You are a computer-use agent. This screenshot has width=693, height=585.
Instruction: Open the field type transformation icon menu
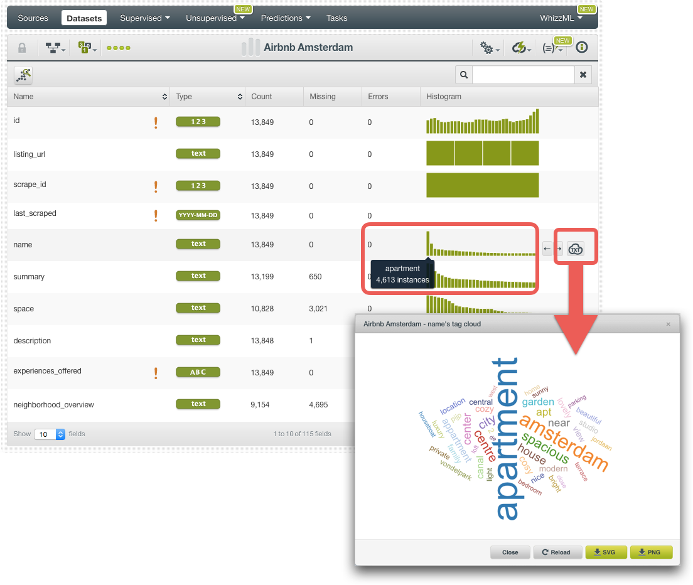tap(87, 48)
